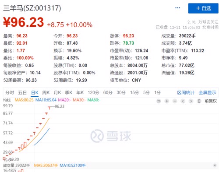This screenshot has height=172, width=219.
Task: Switch to the 60分 chart tab
Action: tap(108, 92)
